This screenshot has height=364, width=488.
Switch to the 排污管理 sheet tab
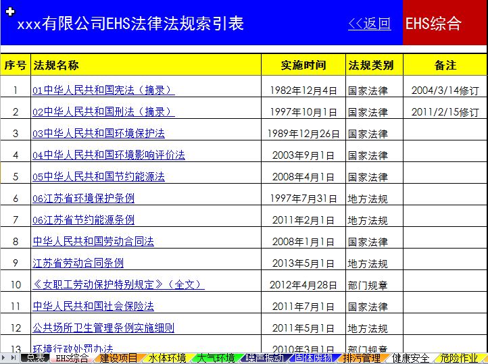362,358
